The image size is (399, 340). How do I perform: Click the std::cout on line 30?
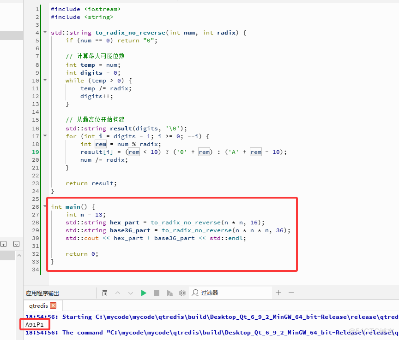click(x=82, y=238)
